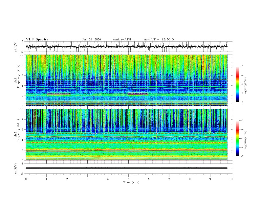The image size is (260, 201).
Task: Click time axis tick label 5
Action: tap(128, 179)
